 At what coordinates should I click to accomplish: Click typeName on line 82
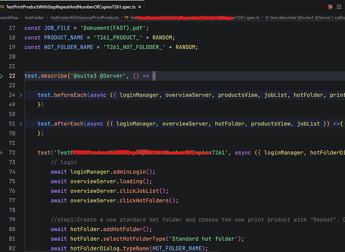[136, 248]
